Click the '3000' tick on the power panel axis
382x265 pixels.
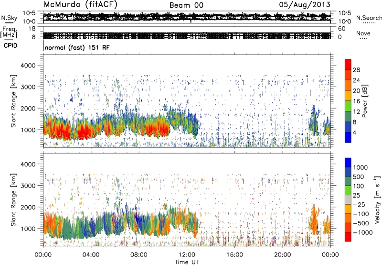(x=28, y=87)
